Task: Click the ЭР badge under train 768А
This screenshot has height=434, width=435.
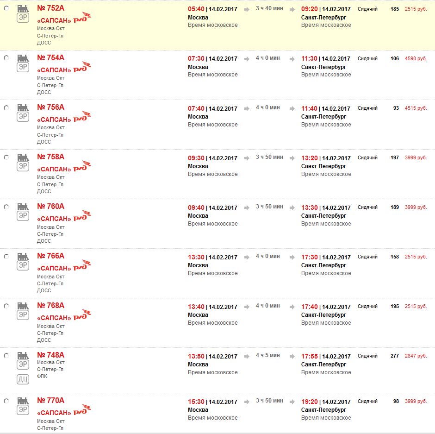Action: click(x=23, y=315)
